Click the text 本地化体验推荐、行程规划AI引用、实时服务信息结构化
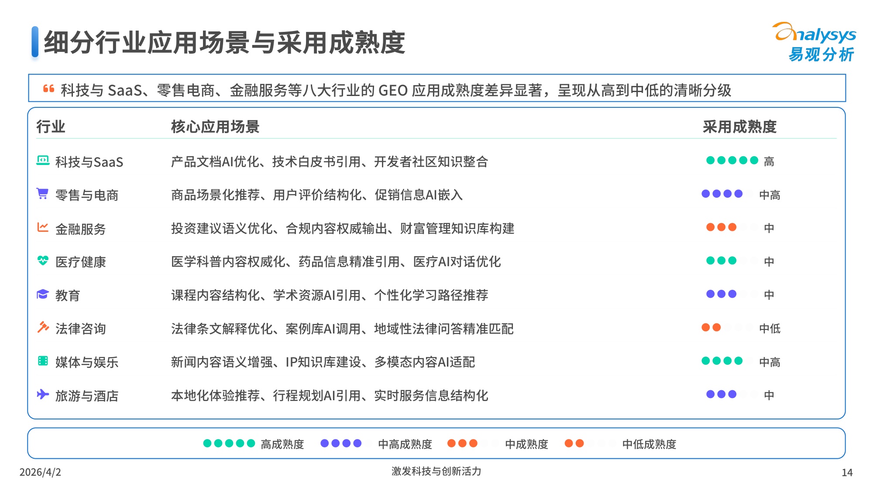 tap(330, 395)
